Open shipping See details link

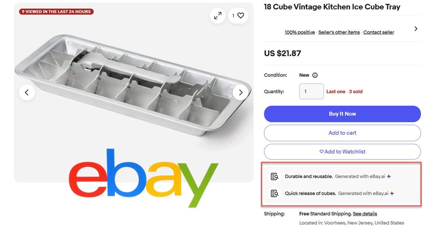click(365, 214)
